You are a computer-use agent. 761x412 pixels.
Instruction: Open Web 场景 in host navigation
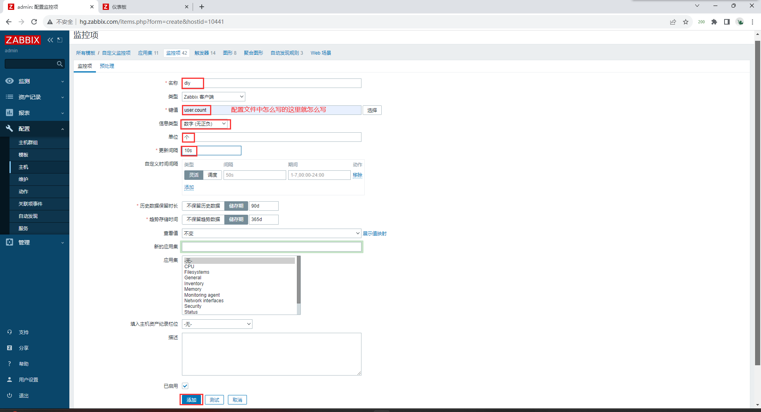(x=321, y=53)
